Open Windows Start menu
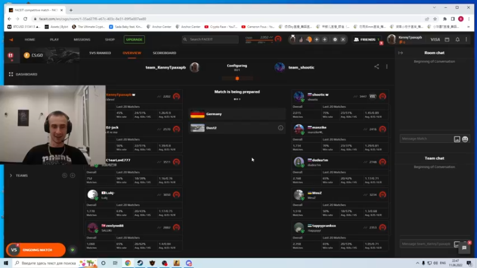This screenshot has width=477, height=268. (6, 263)
